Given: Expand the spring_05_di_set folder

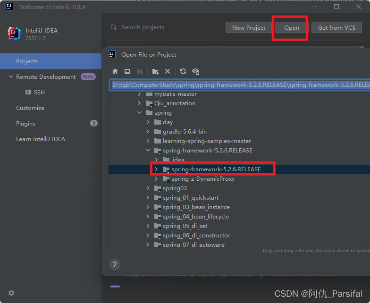Looking at the screenshot, I should point(148,226).
